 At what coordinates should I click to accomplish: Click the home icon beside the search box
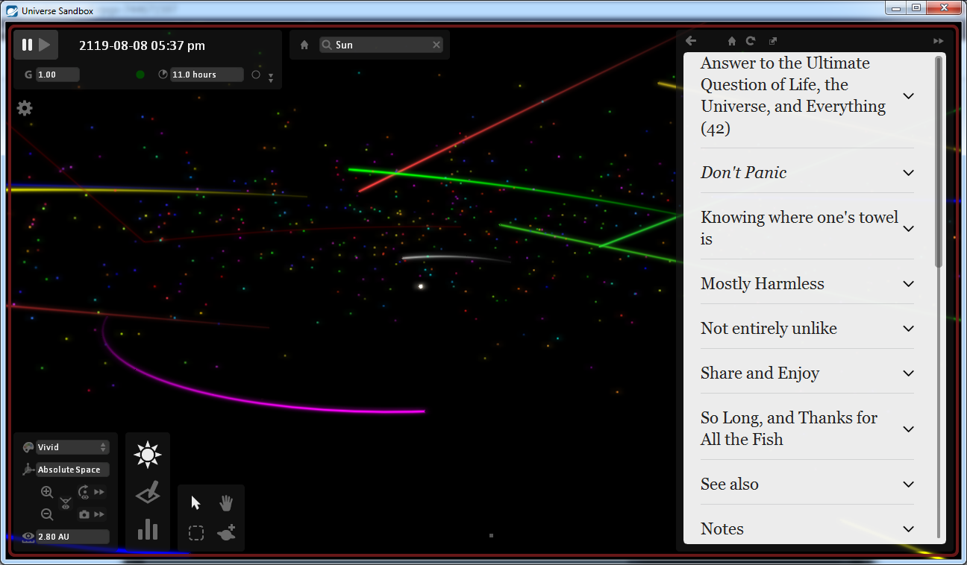coord(304,45)
